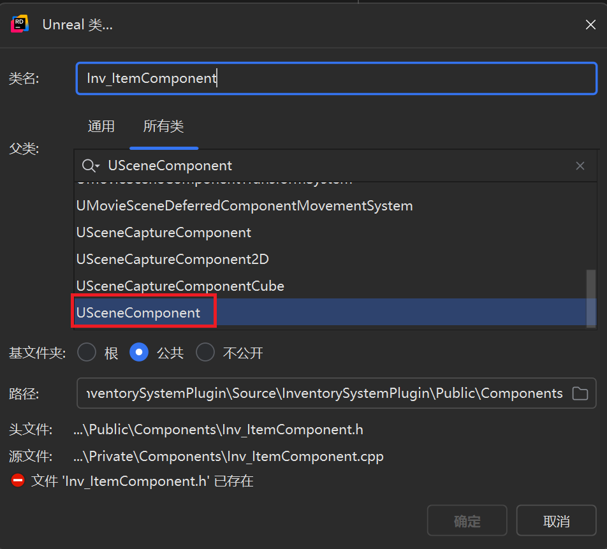Select highlighted USceneComponent list row

[x=335, y=312]
